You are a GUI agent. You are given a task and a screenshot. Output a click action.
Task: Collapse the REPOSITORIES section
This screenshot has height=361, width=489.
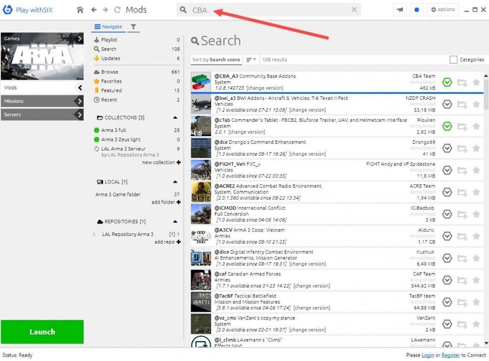(175, 222)
